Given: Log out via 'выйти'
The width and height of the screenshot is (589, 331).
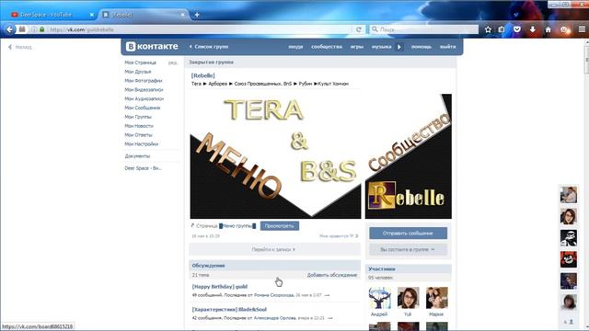Looking at the screenshot, I should click(x=448, y=47).
